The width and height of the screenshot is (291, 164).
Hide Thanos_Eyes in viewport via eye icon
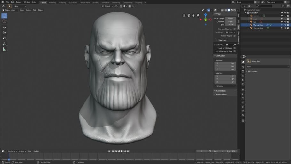285,25
